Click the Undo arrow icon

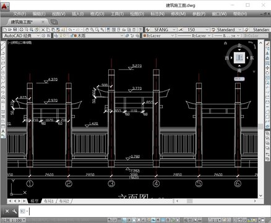pyautogui.click(x=70, y=30)
